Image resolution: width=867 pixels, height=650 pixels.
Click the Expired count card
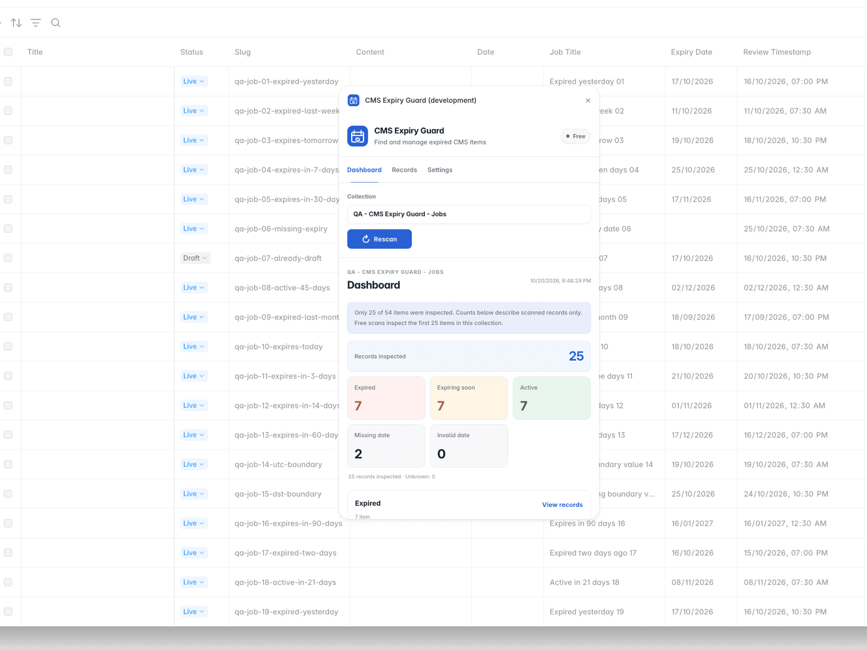coord(386,398)
